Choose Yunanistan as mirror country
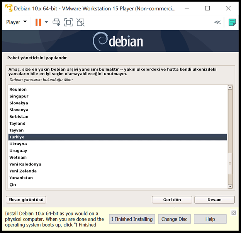 [21, 178]
